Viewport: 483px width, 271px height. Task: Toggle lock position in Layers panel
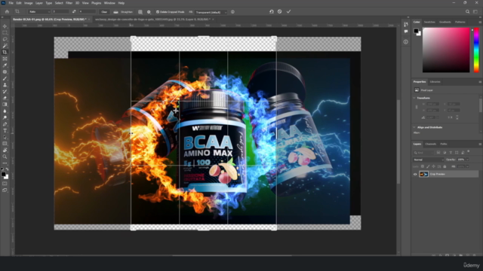(433, 166)
